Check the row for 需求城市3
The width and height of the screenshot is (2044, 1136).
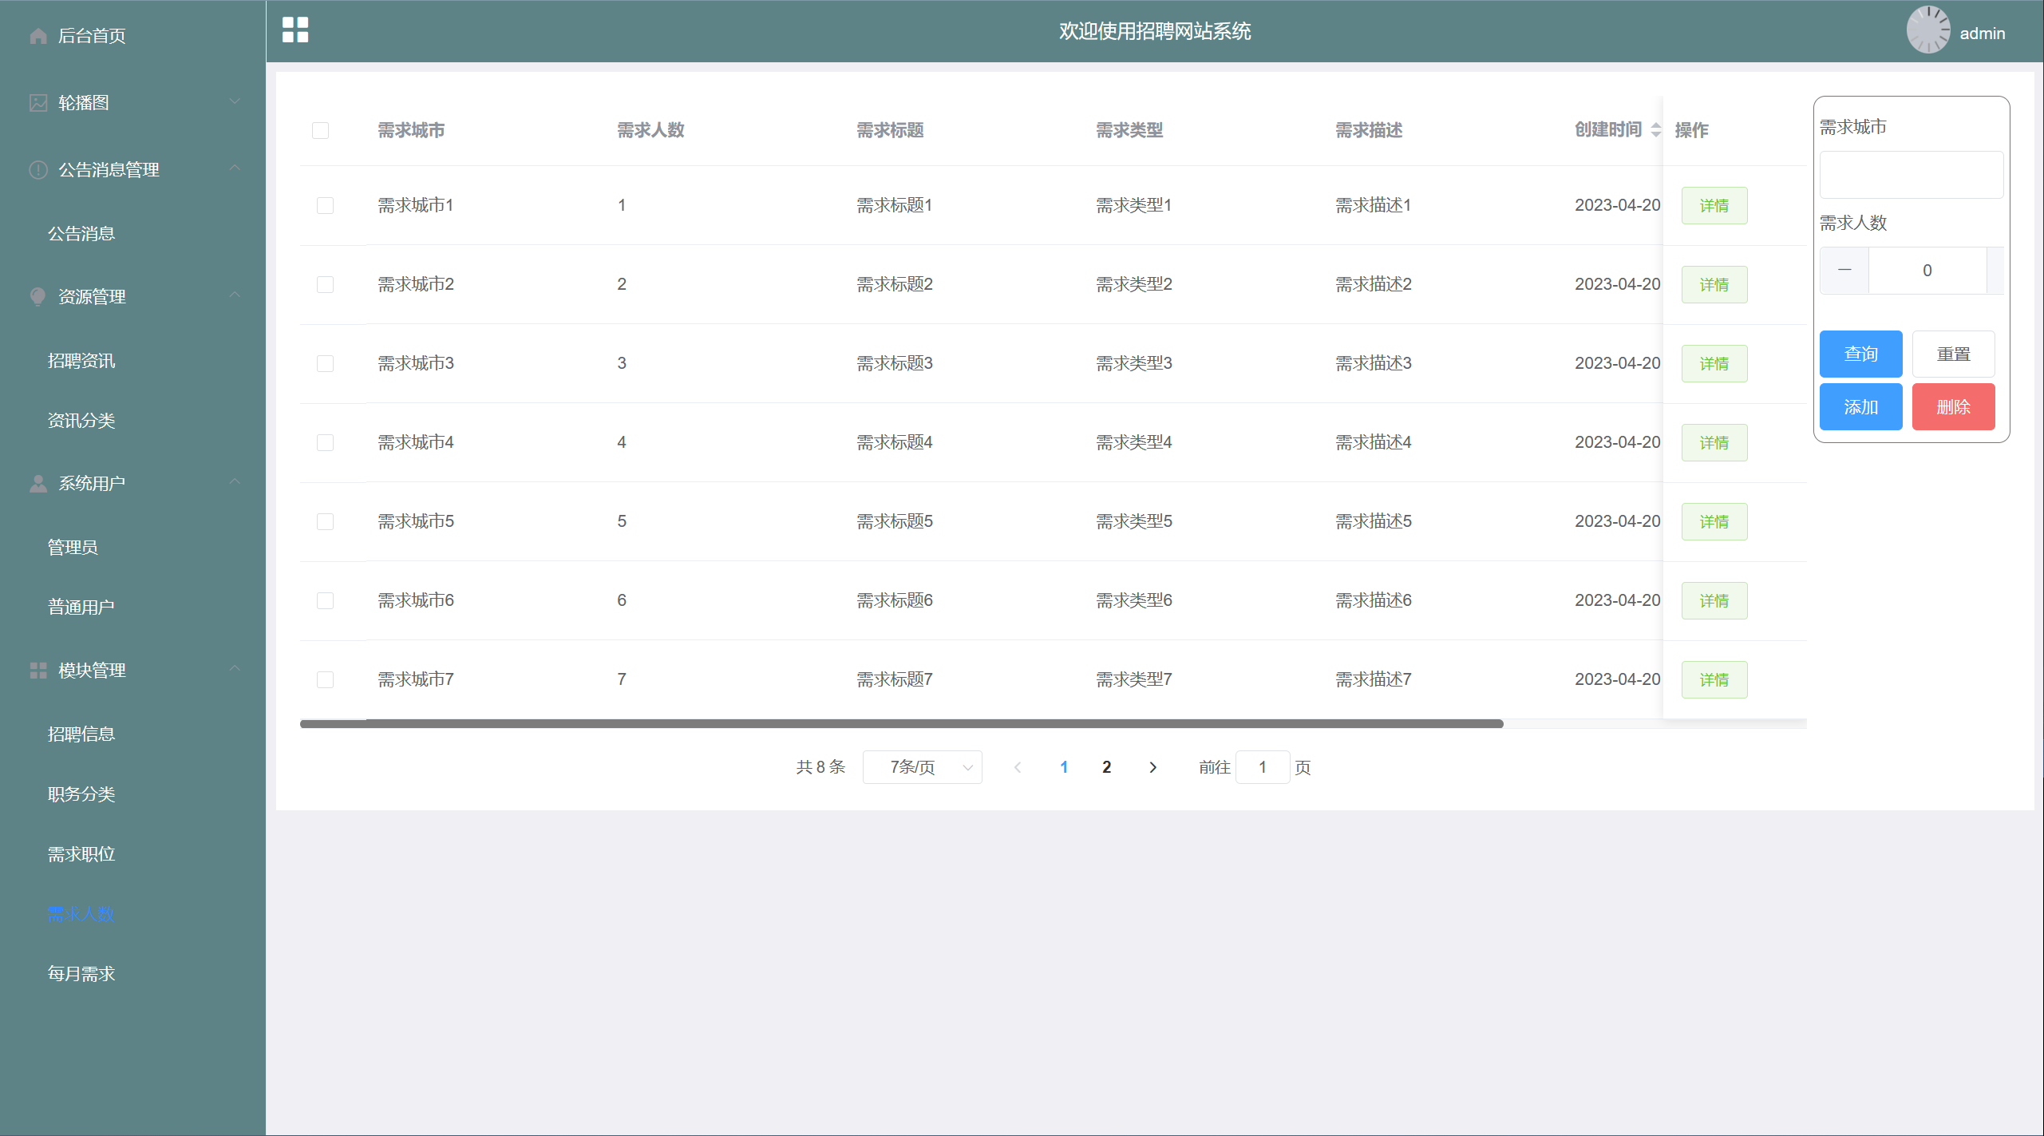pyautogui.click(x=325, y=364)
